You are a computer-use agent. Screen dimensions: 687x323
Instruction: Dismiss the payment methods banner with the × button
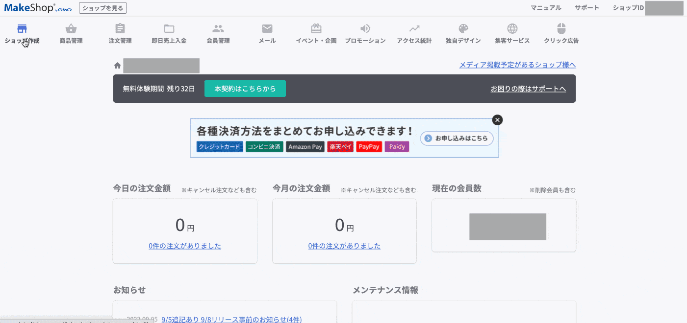pos(497,120)
